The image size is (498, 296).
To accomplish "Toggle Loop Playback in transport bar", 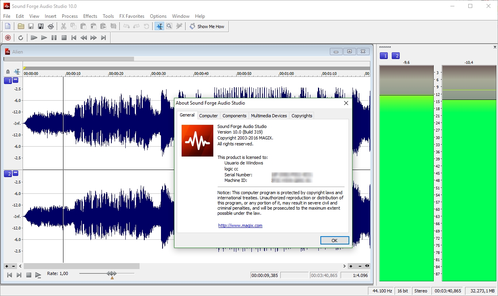I will [x=21, y=38].
